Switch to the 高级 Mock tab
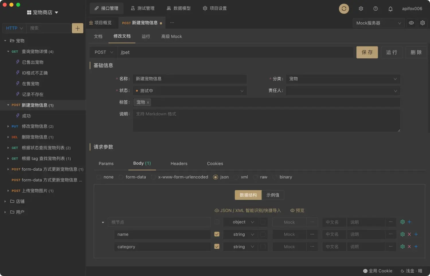This screenshot has width=430, height=276. tap(171, 36)
